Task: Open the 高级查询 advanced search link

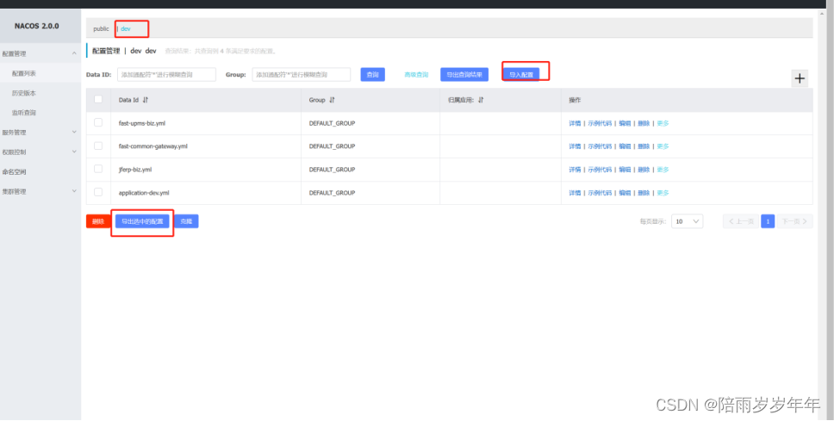Action: [416, 75]
